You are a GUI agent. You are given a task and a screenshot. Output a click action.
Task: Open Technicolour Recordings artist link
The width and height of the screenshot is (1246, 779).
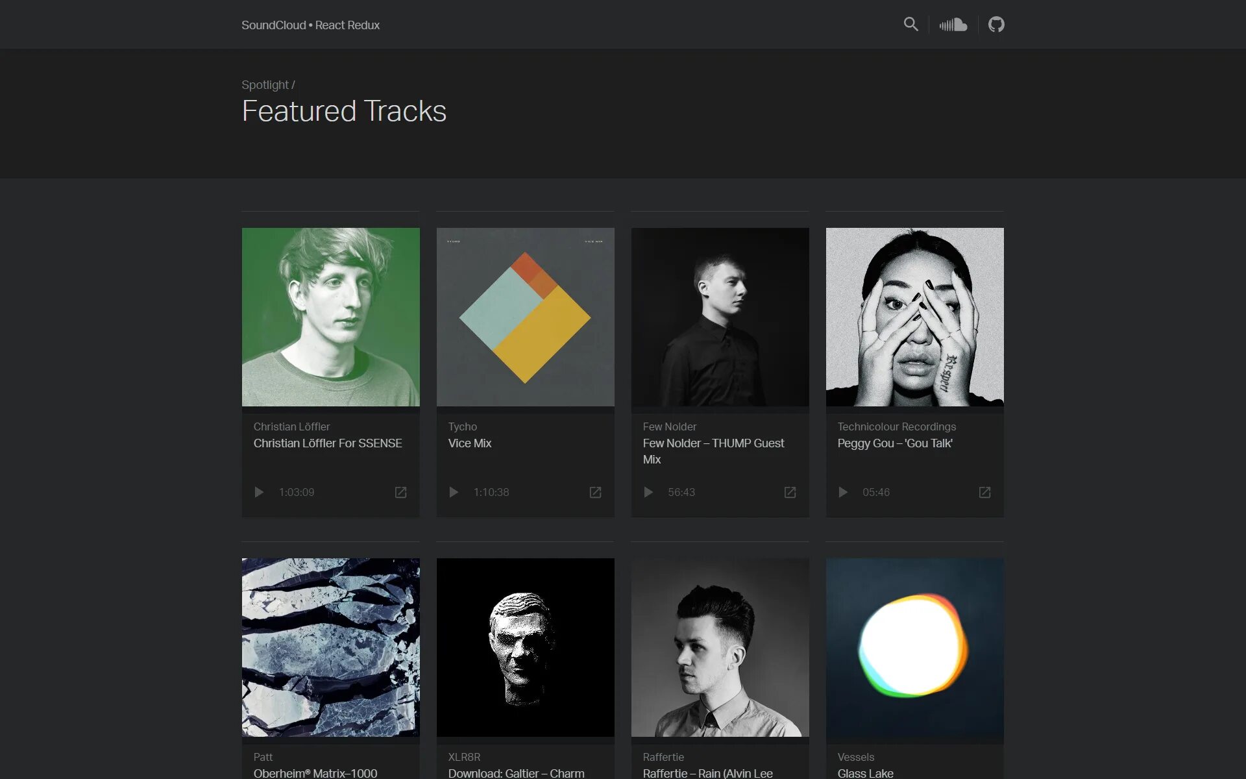896,427
